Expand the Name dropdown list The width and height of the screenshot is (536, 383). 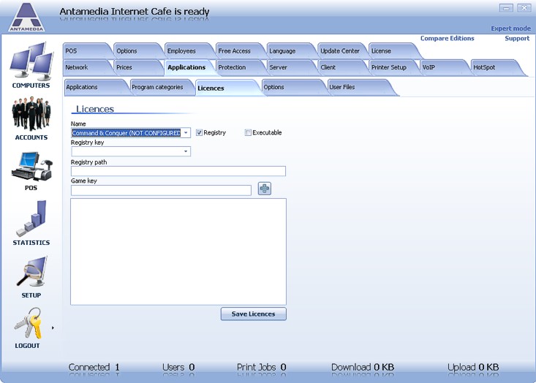186,133
